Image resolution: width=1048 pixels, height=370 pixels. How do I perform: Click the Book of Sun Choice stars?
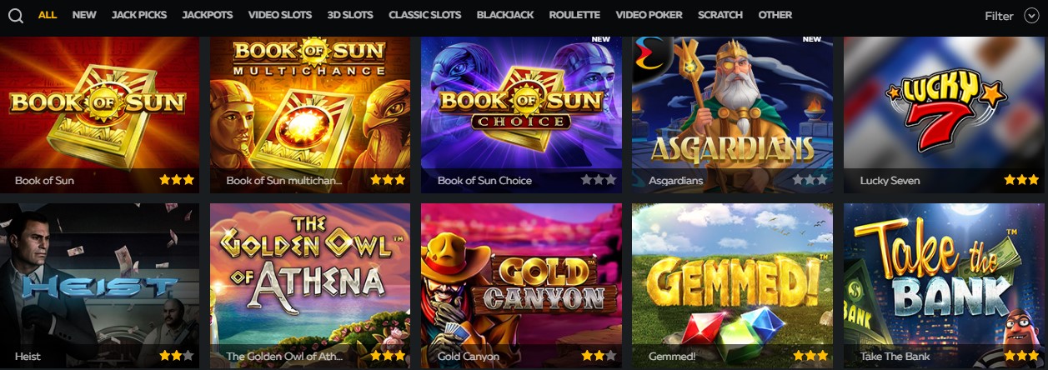coord(599,179)
